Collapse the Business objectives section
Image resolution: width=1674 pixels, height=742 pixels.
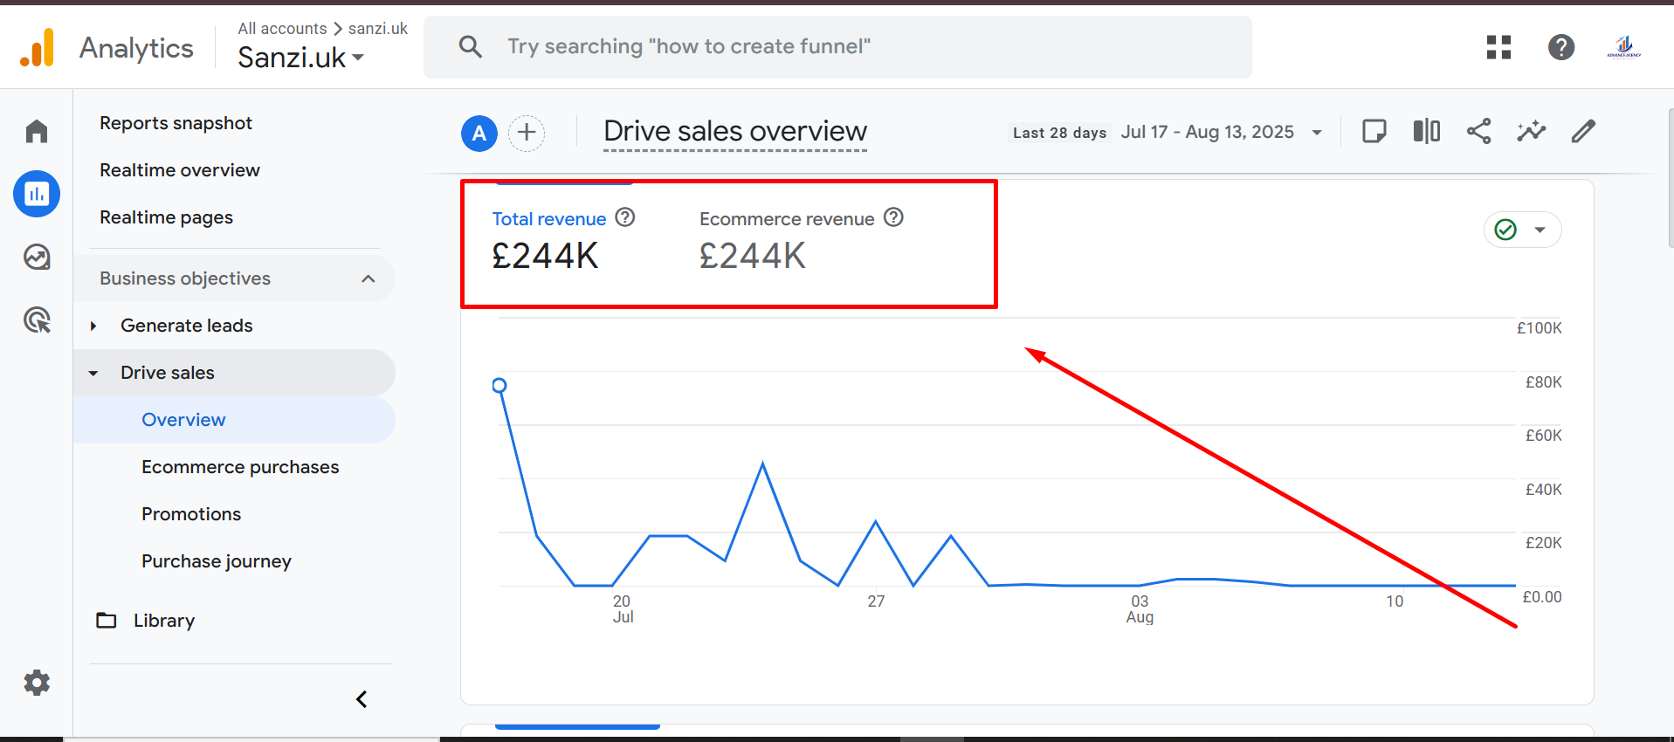pyautogui.click(x=368, y=278)
